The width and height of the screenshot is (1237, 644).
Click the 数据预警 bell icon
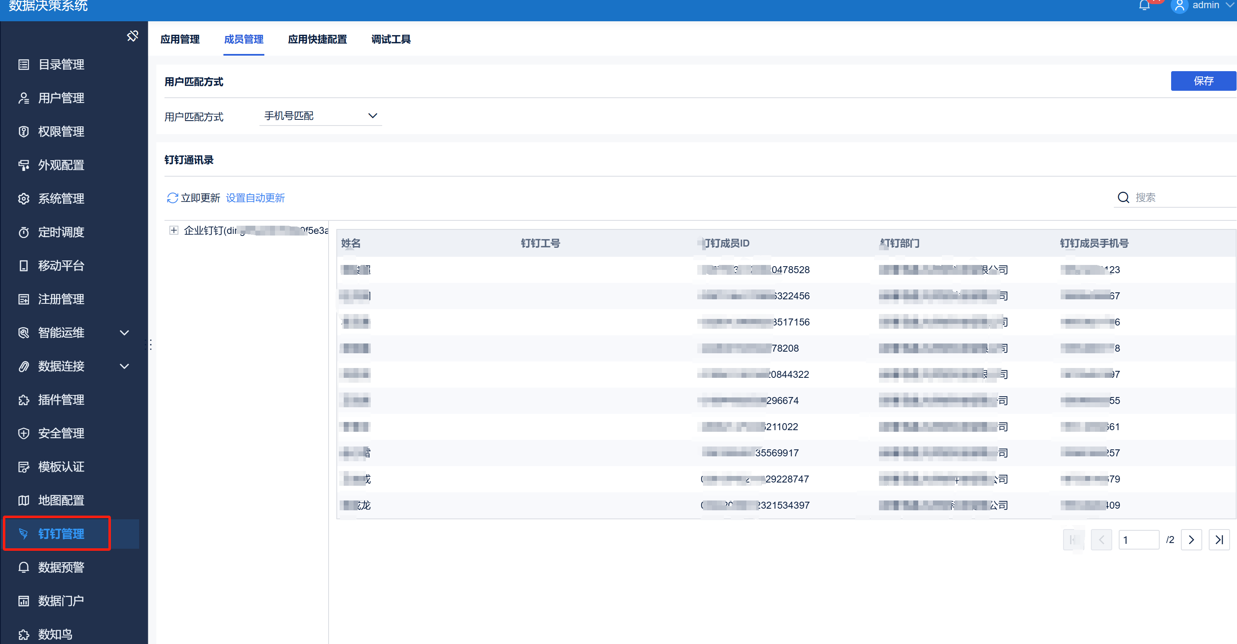24,567
